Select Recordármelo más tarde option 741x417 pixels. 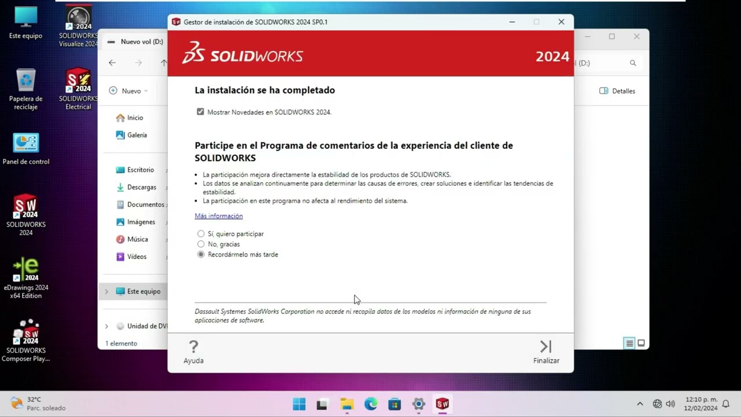coord(201,255)
